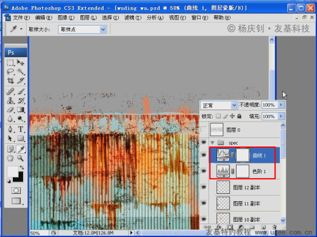
Task: Click the 色阶 1 layer name
Action: click(259, 171)
